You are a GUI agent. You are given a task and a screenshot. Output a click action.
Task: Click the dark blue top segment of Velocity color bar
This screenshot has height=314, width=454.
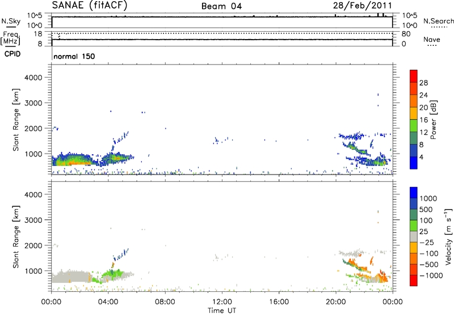tap(414, 193)
